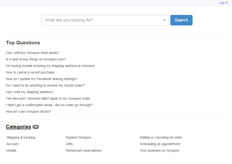Viewport: 232px width, 164px height.
Task: Open the Restaurant reservations category
Action: (x=84, y=150)
